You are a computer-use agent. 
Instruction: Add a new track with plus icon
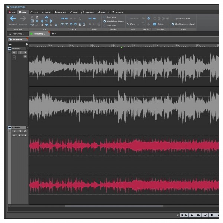click(10, 44)
